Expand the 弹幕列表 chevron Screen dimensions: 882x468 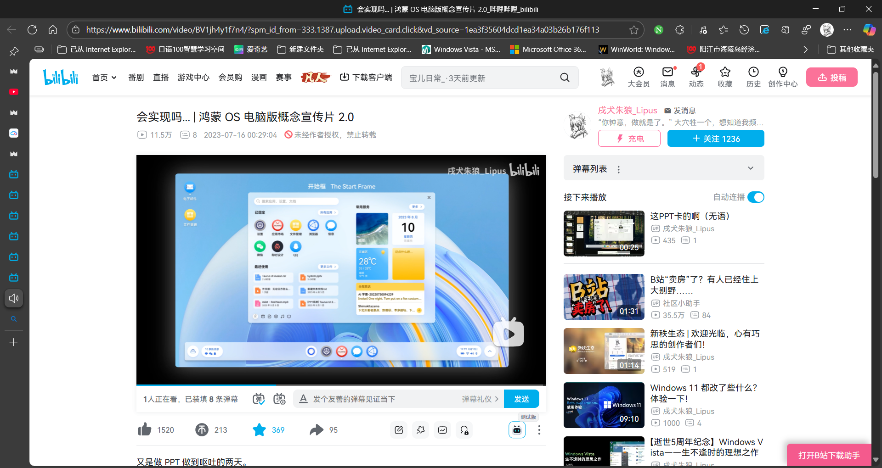pos(751,168)
